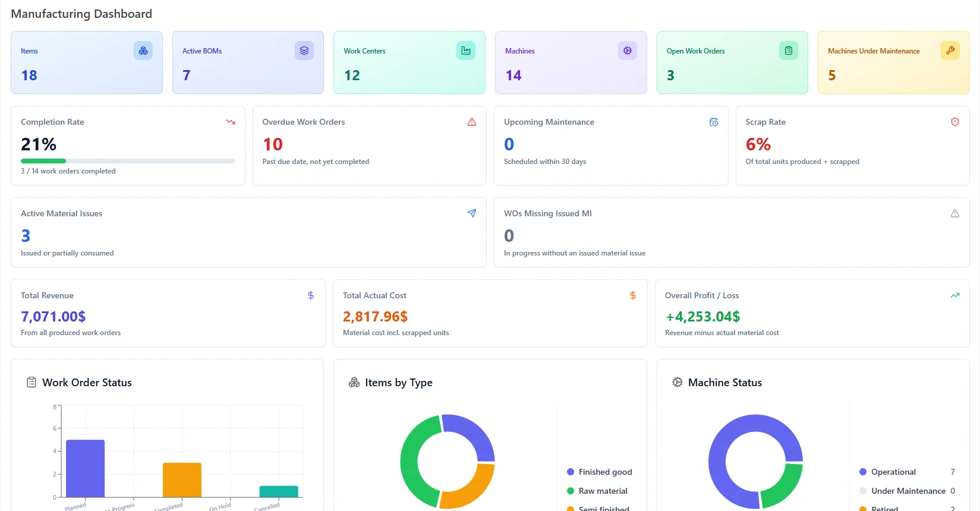The image size is (980, 511).
Task: Click the 7,071.00$ total revenue value
Action: pos(53,317)
